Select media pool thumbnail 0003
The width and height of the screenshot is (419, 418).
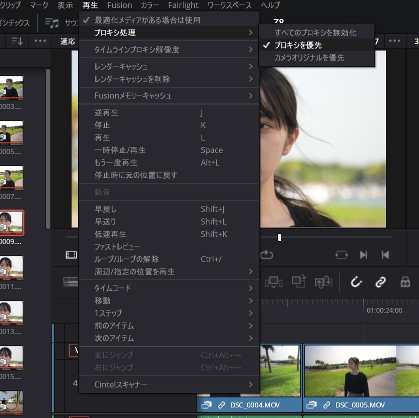11,87
